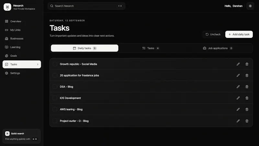
Task: Edit the iOS Development task
Action: point(238,98)
